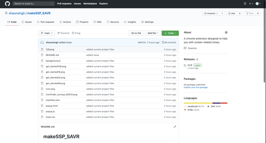The width and height of the screenshot is (266, 143).
Task: Switch to the Settings tab
Action: click(148, 22)
